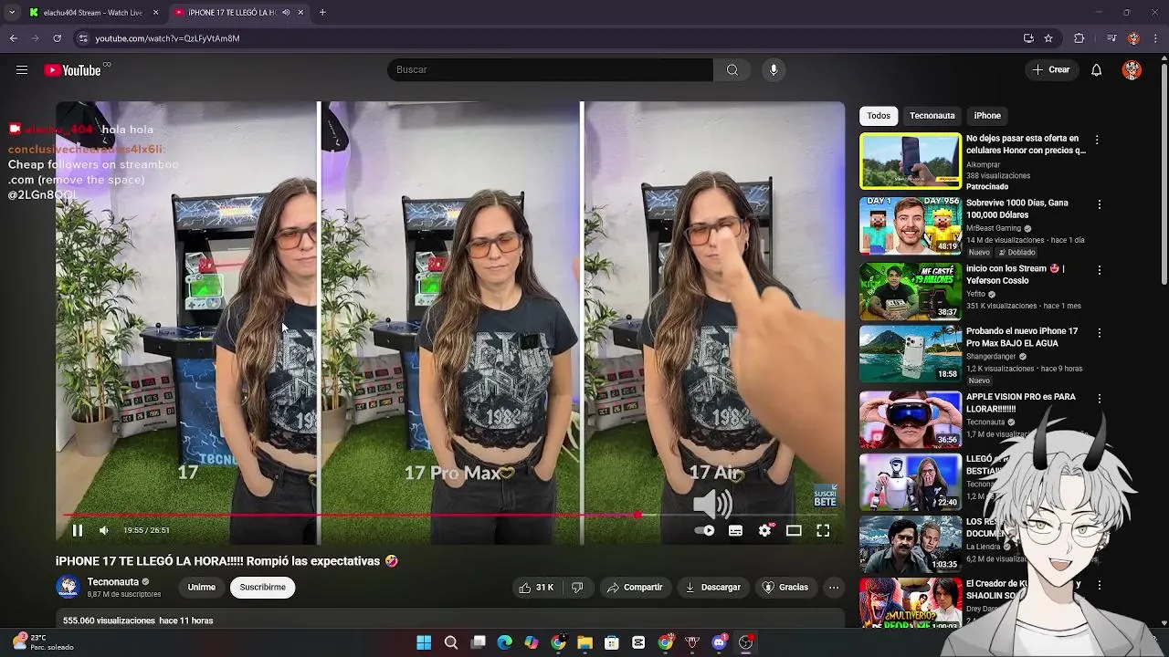Select the Todos filter chip
Screen dimensions: 1169x657
[879, 116]
